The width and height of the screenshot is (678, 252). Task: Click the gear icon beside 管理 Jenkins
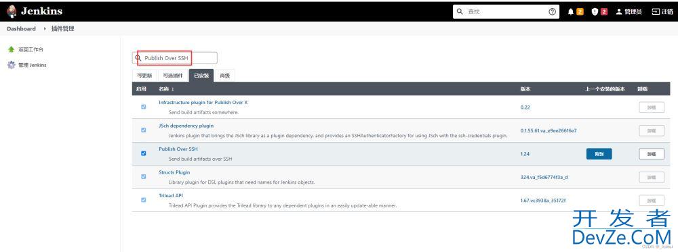[12, 65]
